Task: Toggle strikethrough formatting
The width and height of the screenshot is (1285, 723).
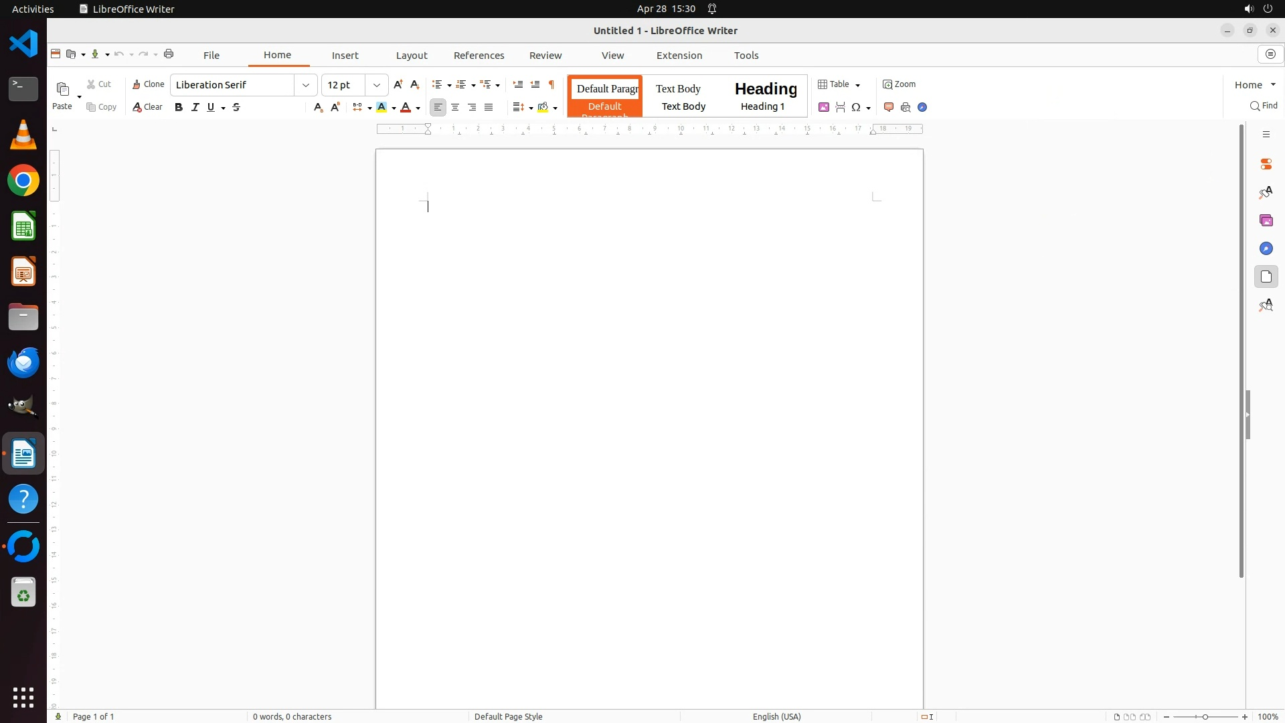Action: (x=236, y=107)
